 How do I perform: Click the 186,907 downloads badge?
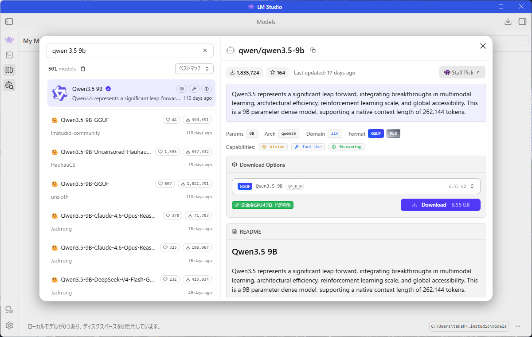197,247
